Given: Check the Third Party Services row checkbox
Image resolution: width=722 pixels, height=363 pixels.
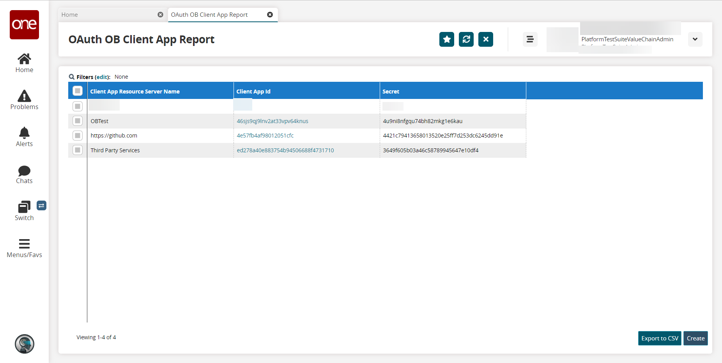Looking at the screenshot, I should tap(78, 150).
